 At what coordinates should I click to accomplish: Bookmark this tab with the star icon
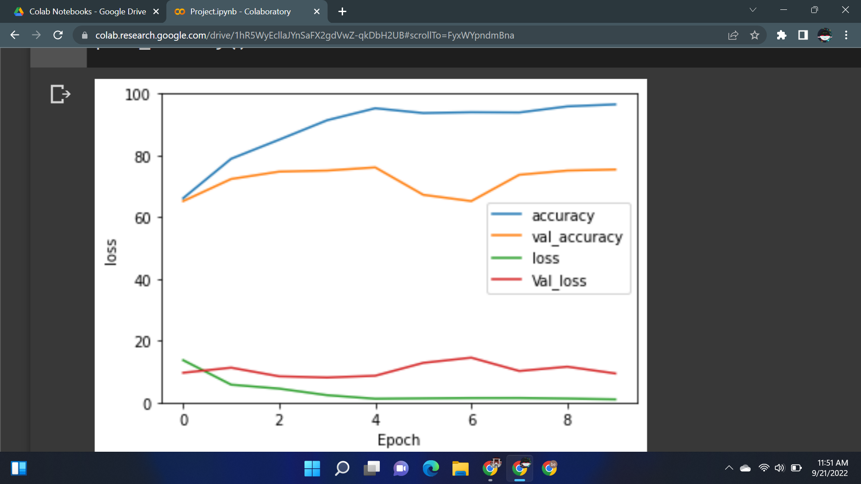[x=755, y=35]
